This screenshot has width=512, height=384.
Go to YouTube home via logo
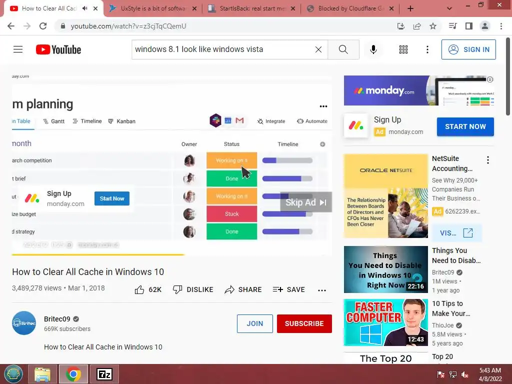[x=58, y=49]
